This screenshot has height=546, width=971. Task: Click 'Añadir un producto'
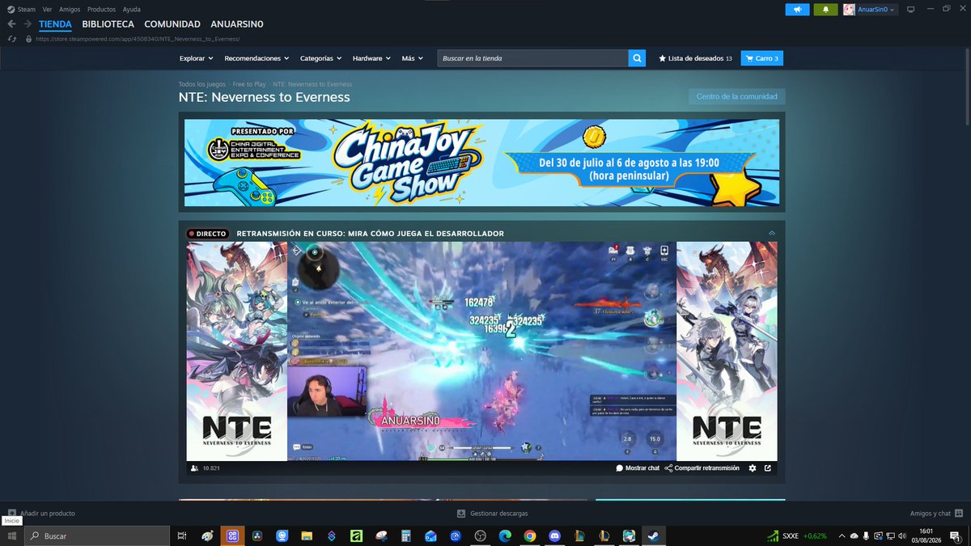pos(41,513)
